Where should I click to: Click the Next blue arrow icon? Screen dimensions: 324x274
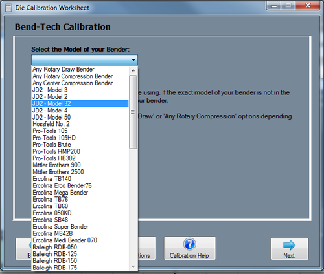click(289, 245)
